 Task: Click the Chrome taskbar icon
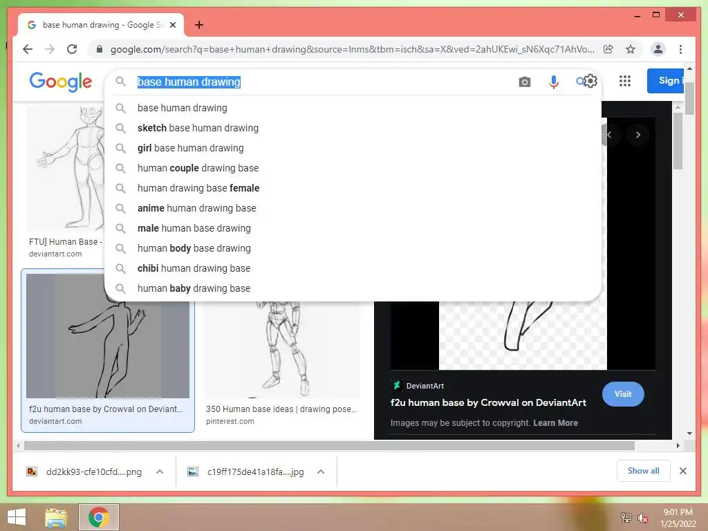[98, 517]
